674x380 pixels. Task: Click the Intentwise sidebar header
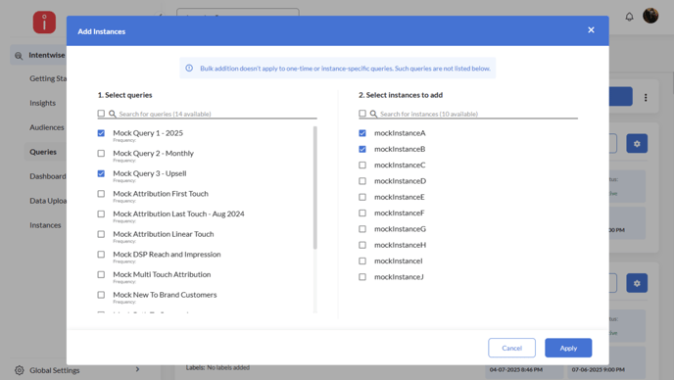coord(38,55)
